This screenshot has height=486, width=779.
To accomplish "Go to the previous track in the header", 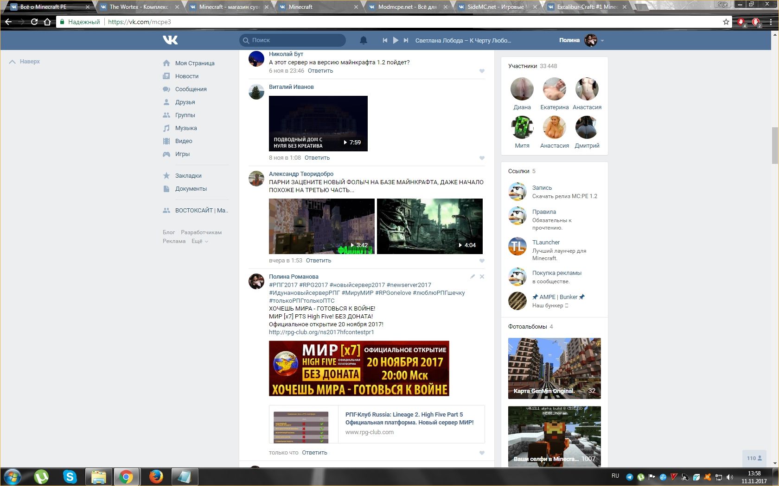I will pos(385,40).
